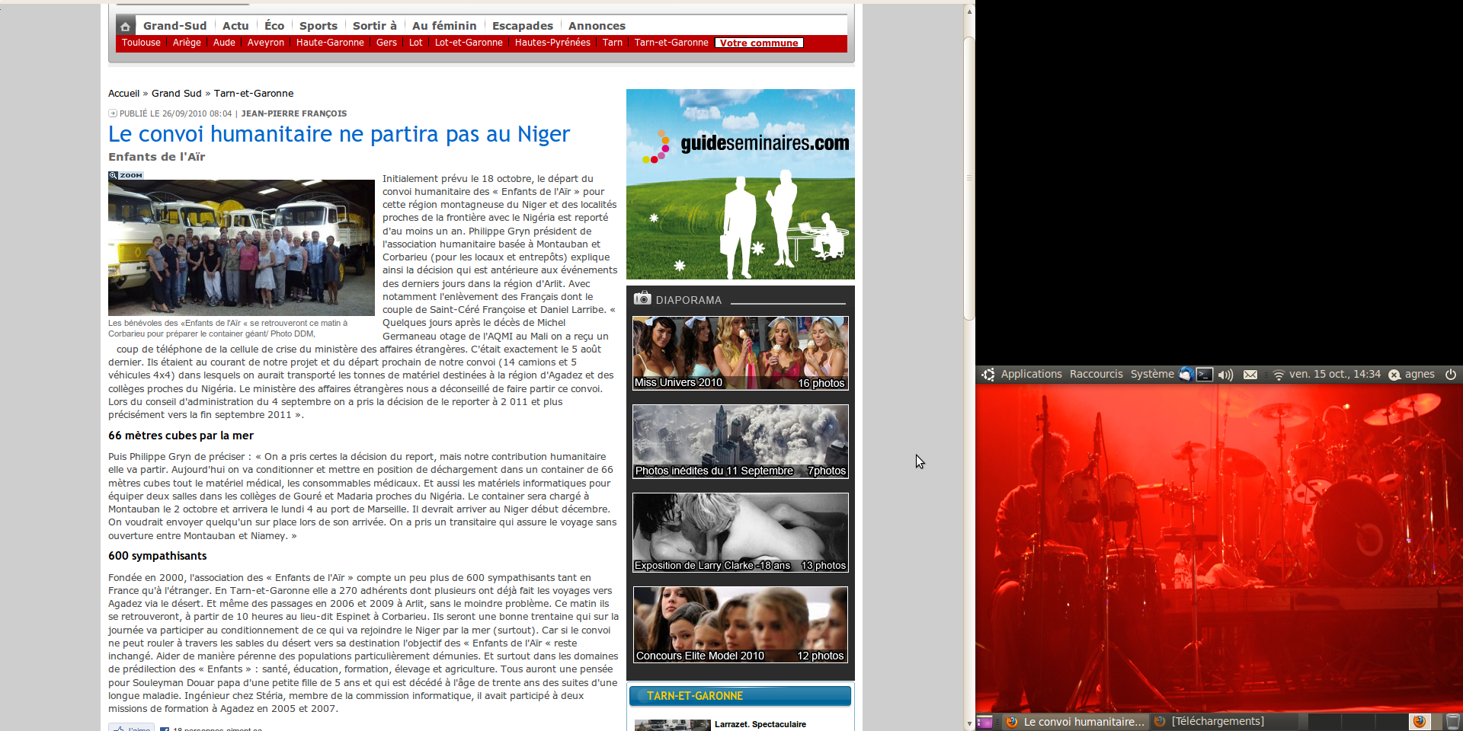Click the ZOOM magnifier above article photo
Image resolution: width=1463 pixels, height=731 pixels.
pyautogui.click(x=126, y=175)
